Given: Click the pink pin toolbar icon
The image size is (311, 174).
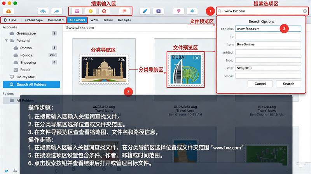Looking at the screenshot, I should coord(179,11).
